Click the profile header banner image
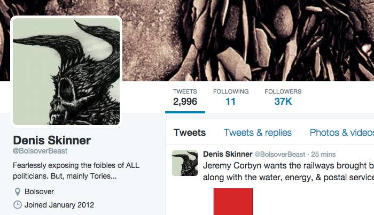The image size is (374, 215). pos(248,41)
